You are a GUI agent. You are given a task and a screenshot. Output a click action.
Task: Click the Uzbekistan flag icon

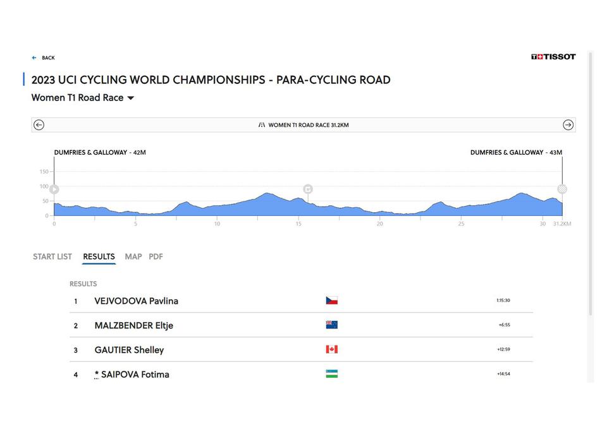coord(332,374)
